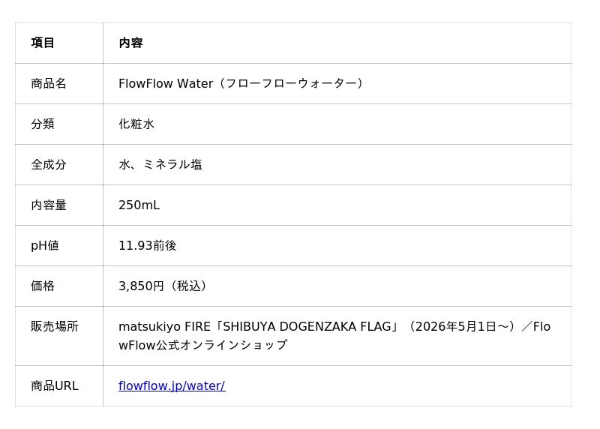This screenshot has width=600, height=429.
Task: Click the 全成分 row label
Action: [49, 165]
